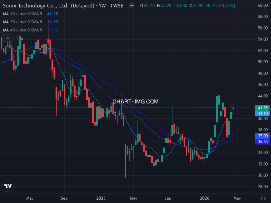The image size is (271, 203).
Task: Click the 60.00 price scale label
Action: (x=263, y=5)
